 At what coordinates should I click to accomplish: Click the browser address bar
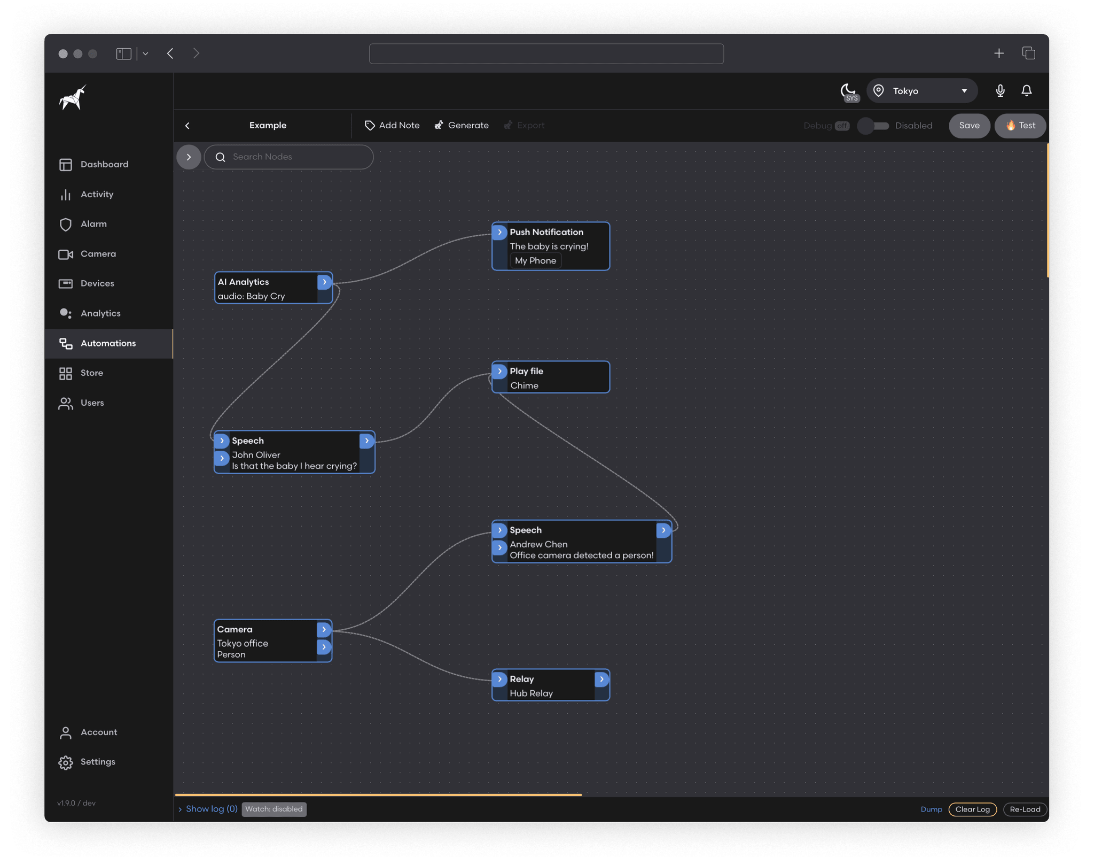(546, 53)
